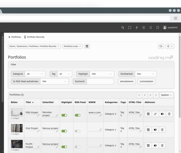Edit the Fifth Project record
Screen dimensions: 181x153
point(148,114)
